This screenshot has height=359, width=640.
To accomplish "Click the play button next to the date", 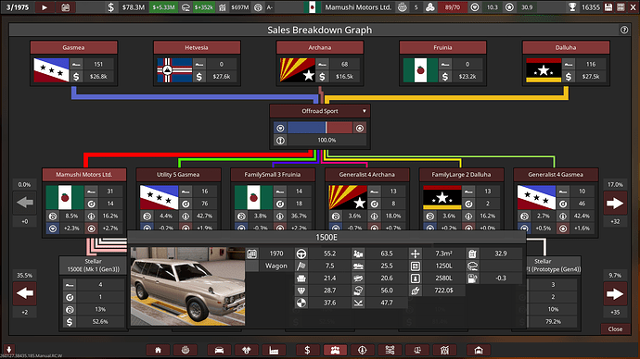I will tap(45, 7).
